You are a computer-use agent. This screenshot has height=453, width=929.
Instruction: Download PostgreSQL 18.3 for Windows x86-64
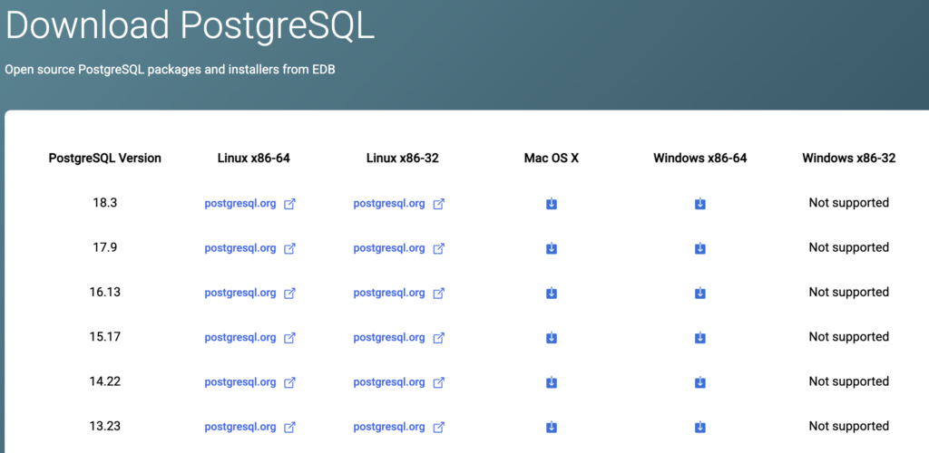coord(699,204)
